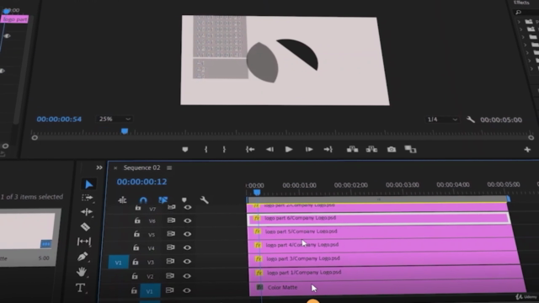Select logo part 3/Company Logo.psd clip
Viewport: 539px width, 303px height.
tap(383, 258)
